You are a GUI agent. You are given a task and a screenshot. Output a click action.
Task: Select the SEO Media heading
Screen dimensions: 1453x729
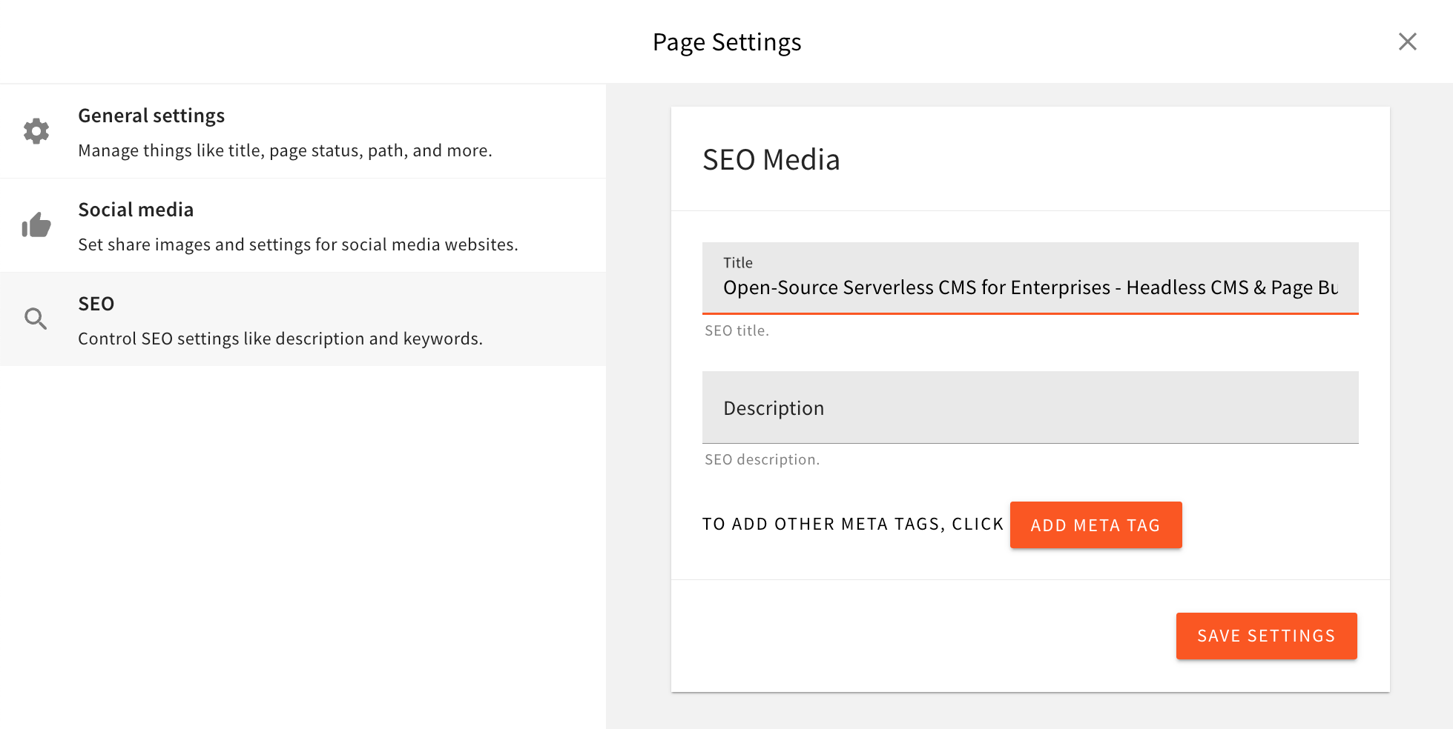[771, 159]
